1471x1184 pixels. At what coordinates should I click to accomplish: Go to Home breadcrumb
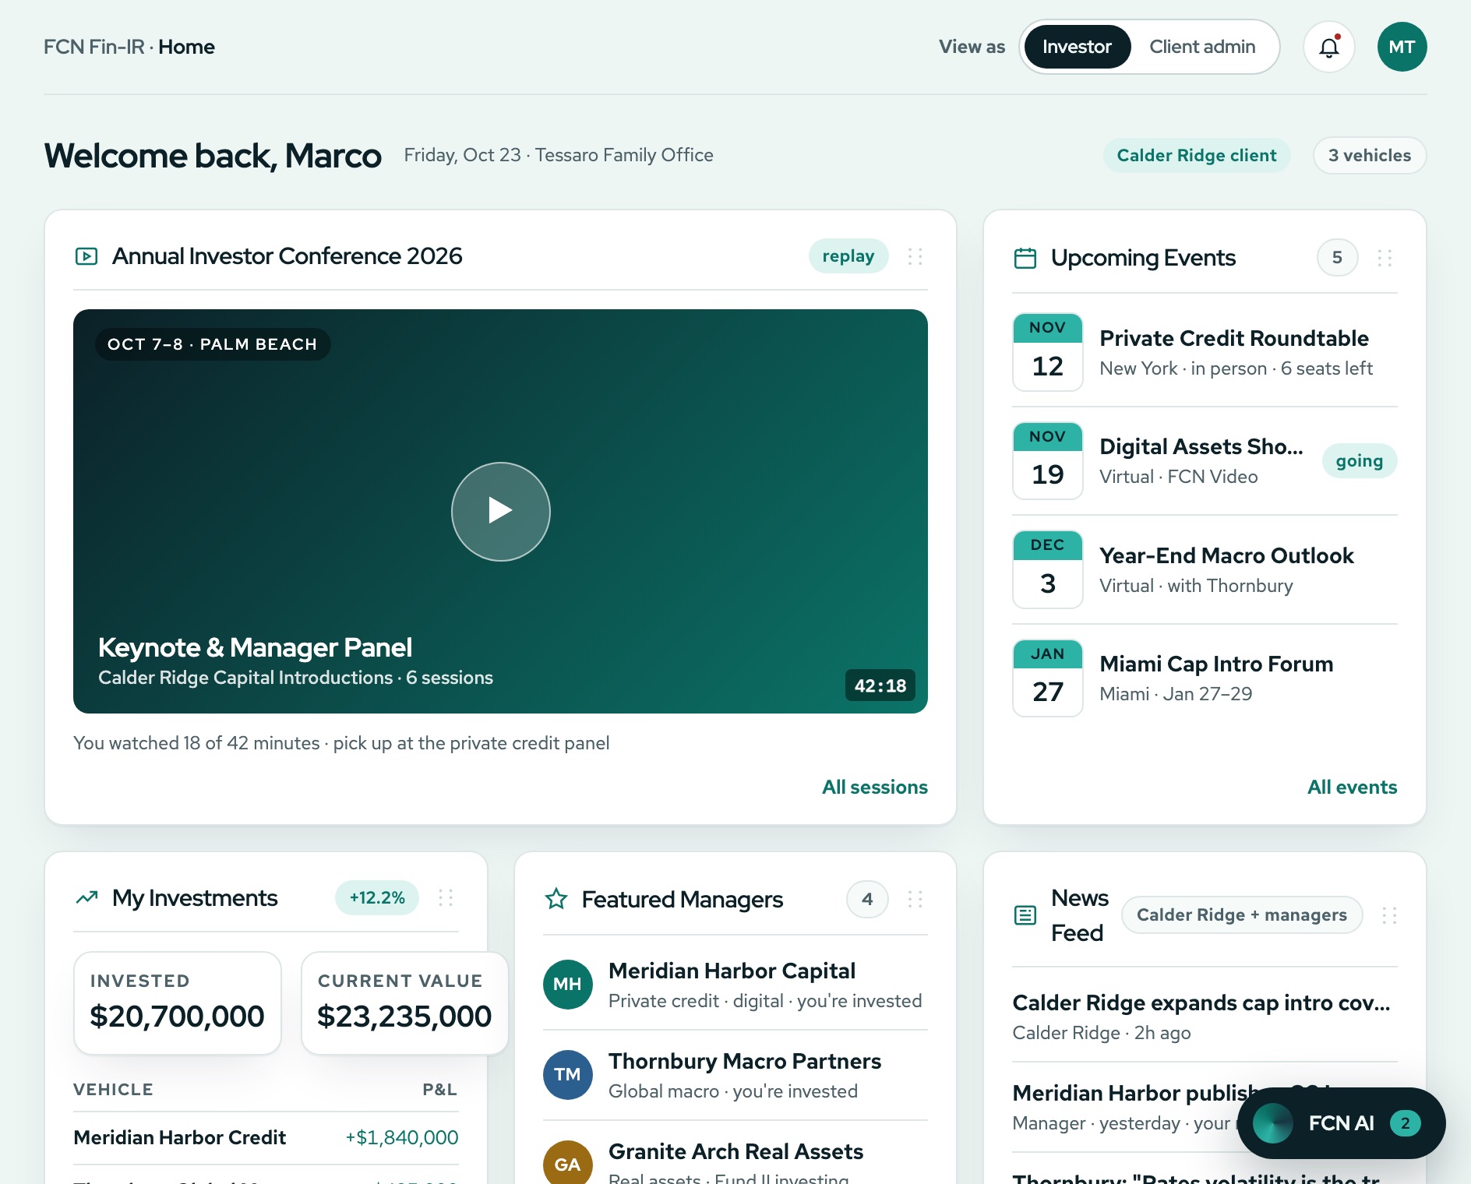(x=187, y=47)
